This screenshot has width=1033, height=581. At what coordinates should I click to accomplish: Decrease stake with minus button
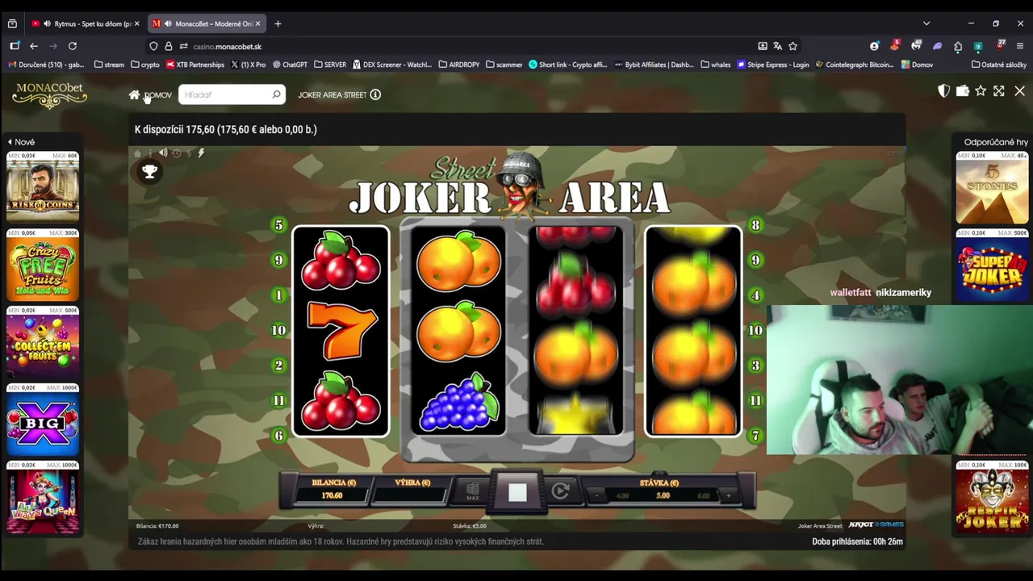coord(597,495)
